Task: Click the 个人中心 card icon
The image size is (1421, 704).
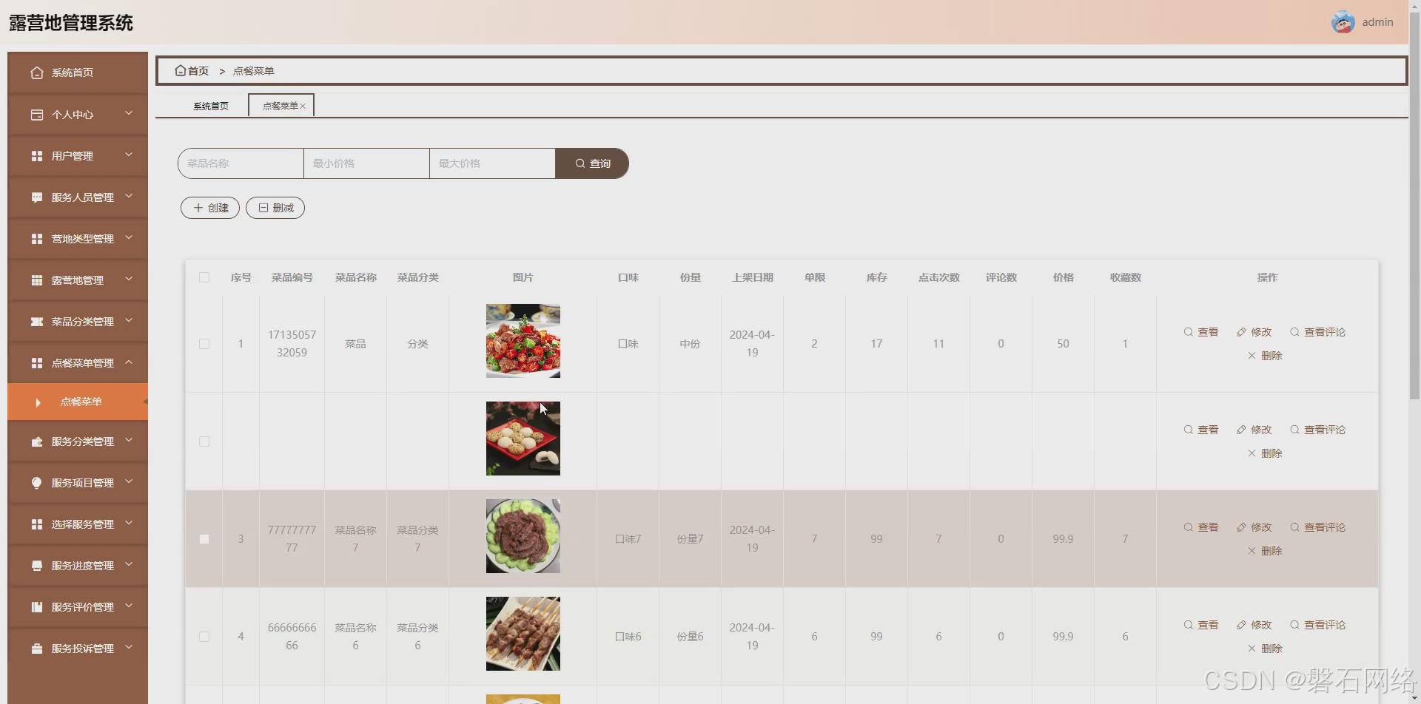Action: [37, 115]
